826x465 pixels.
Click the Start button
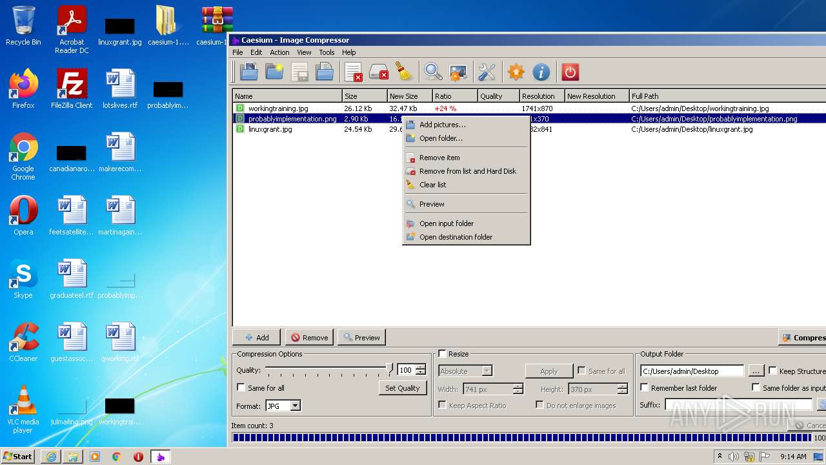[18, 457]
